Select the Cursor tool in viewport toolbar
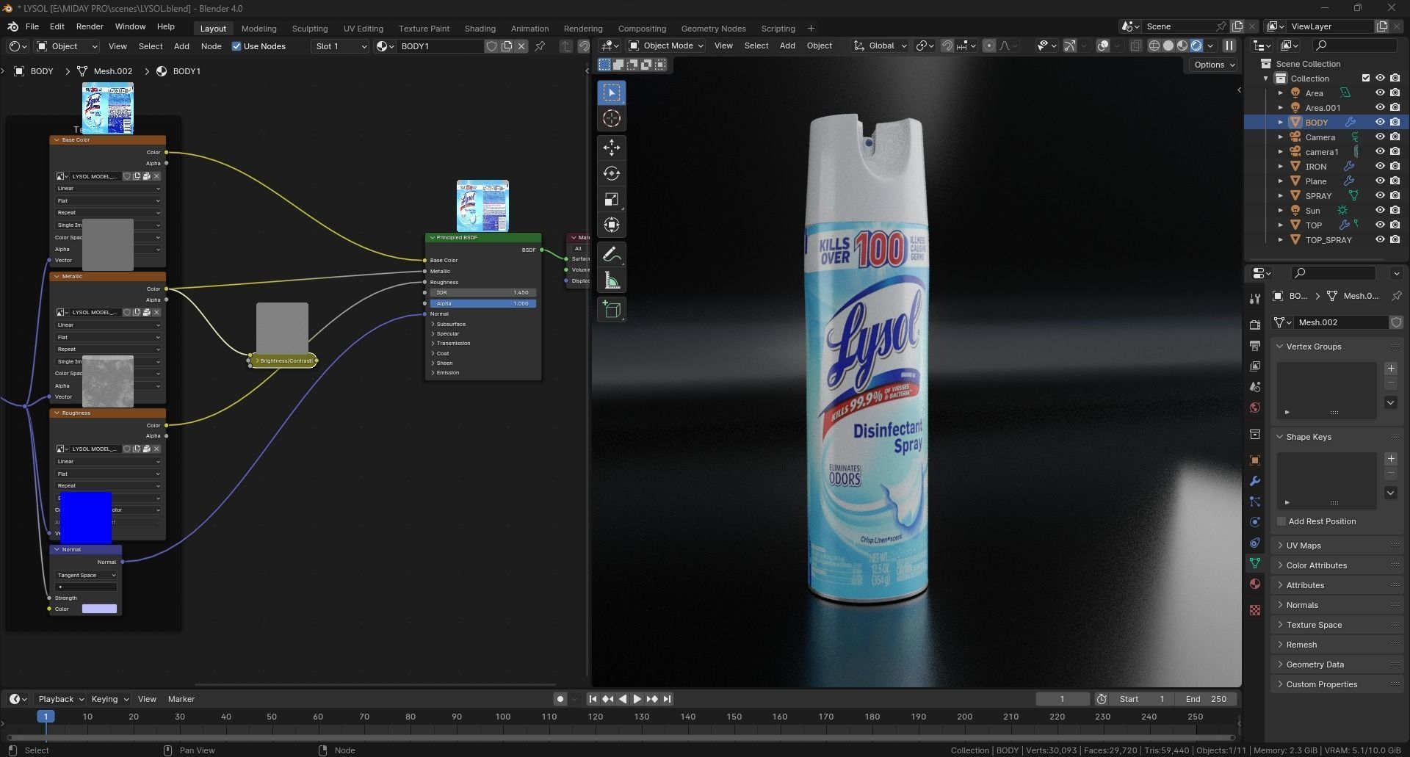 coord(611,118)
